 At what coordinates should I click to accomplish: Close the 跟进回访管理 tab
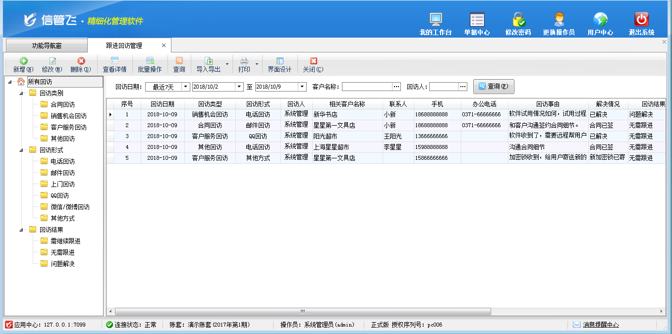coord(164,46)
